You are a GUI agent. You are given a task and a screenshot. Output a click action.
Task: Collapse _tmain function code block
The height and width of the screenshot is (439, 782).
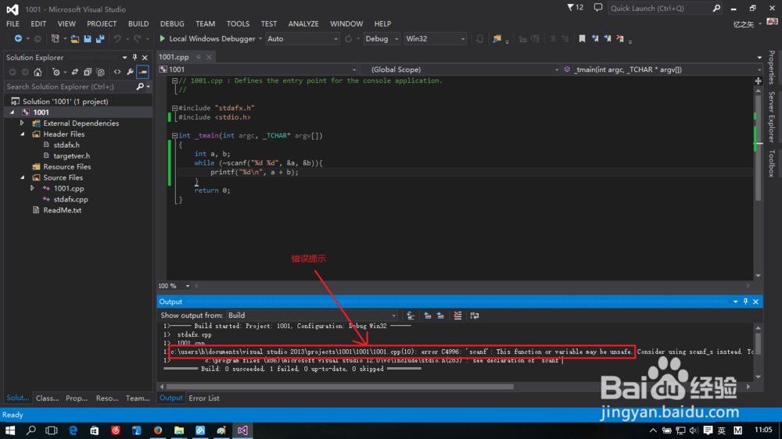(174, 136)
